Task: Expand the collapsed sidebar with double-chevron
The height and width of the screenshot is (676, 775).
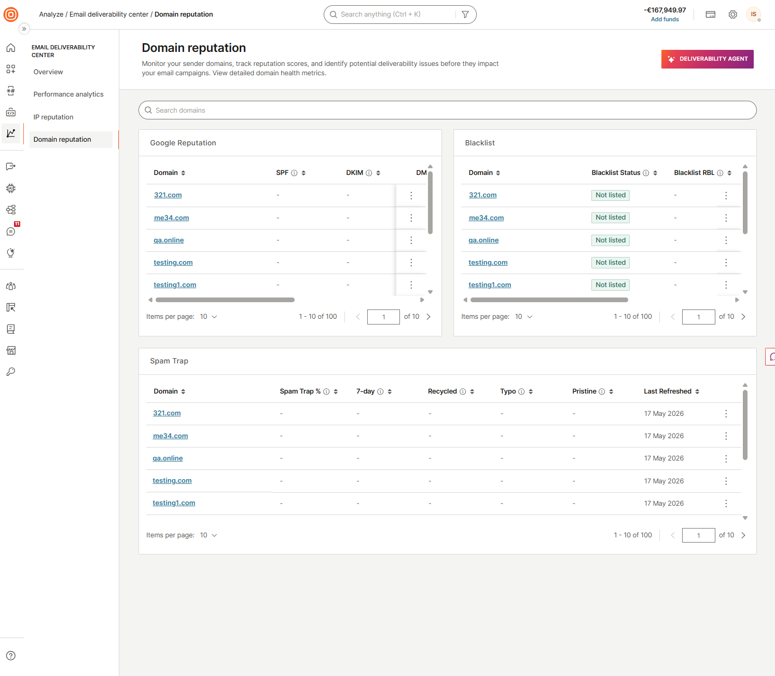Action: coord(24,29)
